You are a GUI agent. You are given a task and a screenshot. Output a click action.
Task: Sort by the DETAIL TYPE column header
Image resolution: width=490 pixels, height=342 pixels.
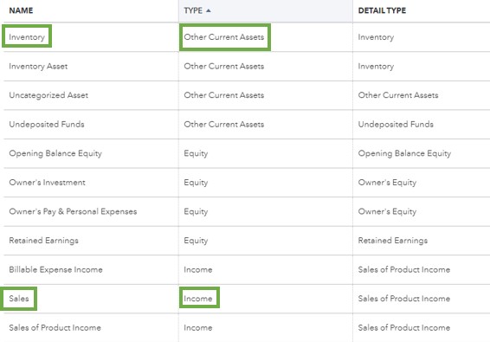(x=382, y=10)
